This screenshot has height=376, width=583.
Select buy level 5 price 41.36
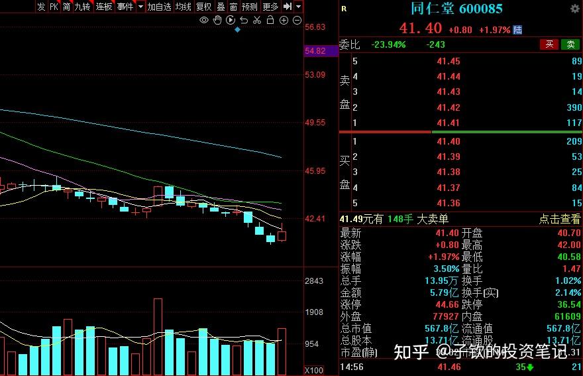[449, 204]
